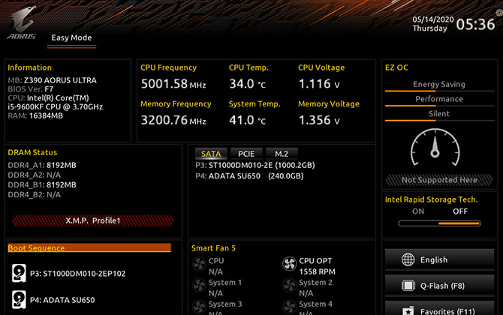Click the Memory Voltage value 1.356 V
This screenshot has width=503, height=315.
click(x=319, y=120)
